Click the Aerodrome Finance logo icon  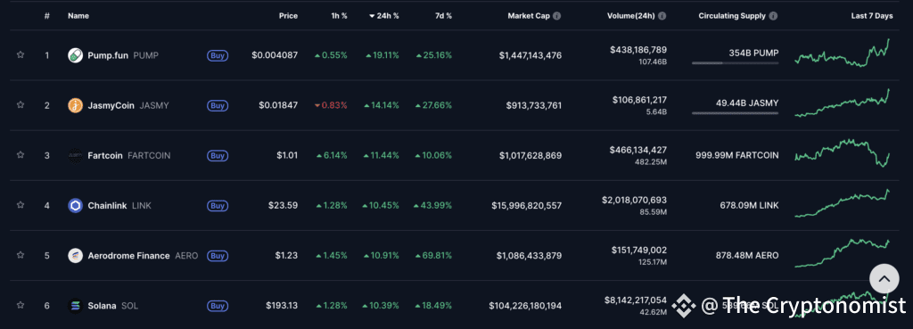76,256
